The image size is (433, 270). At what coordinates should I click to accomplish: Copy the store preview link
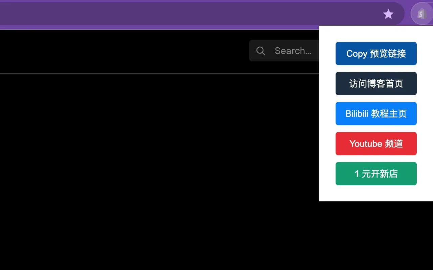[376, 53]
